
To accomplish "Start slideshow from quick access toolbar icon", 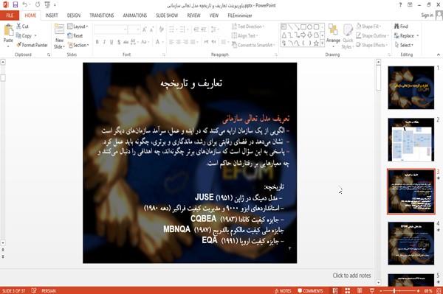I will [x=47, y=4].
